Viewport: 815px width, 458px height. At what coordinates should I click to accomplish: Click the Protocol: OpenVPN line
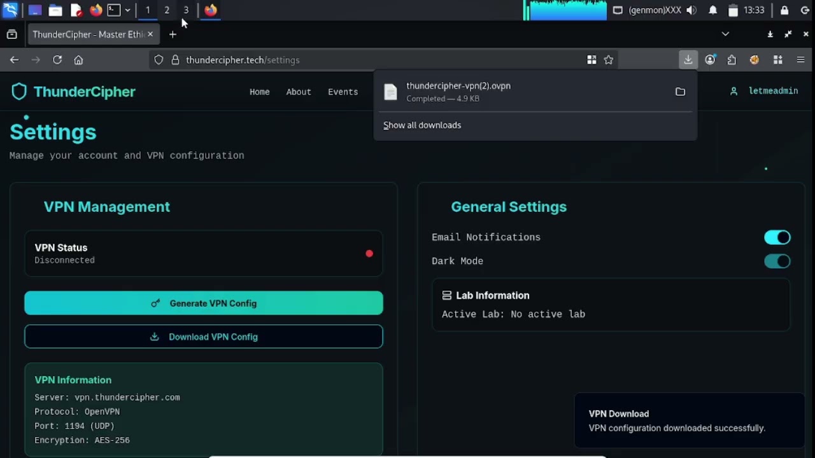pyautogui.click(x=77, y=412)
